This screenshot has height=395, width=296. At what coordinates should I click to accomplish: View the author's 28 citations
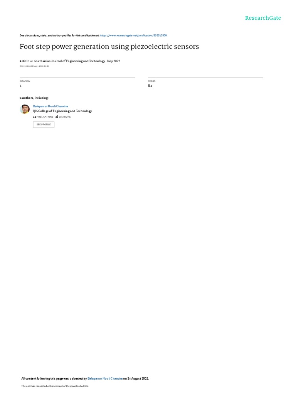63,117
